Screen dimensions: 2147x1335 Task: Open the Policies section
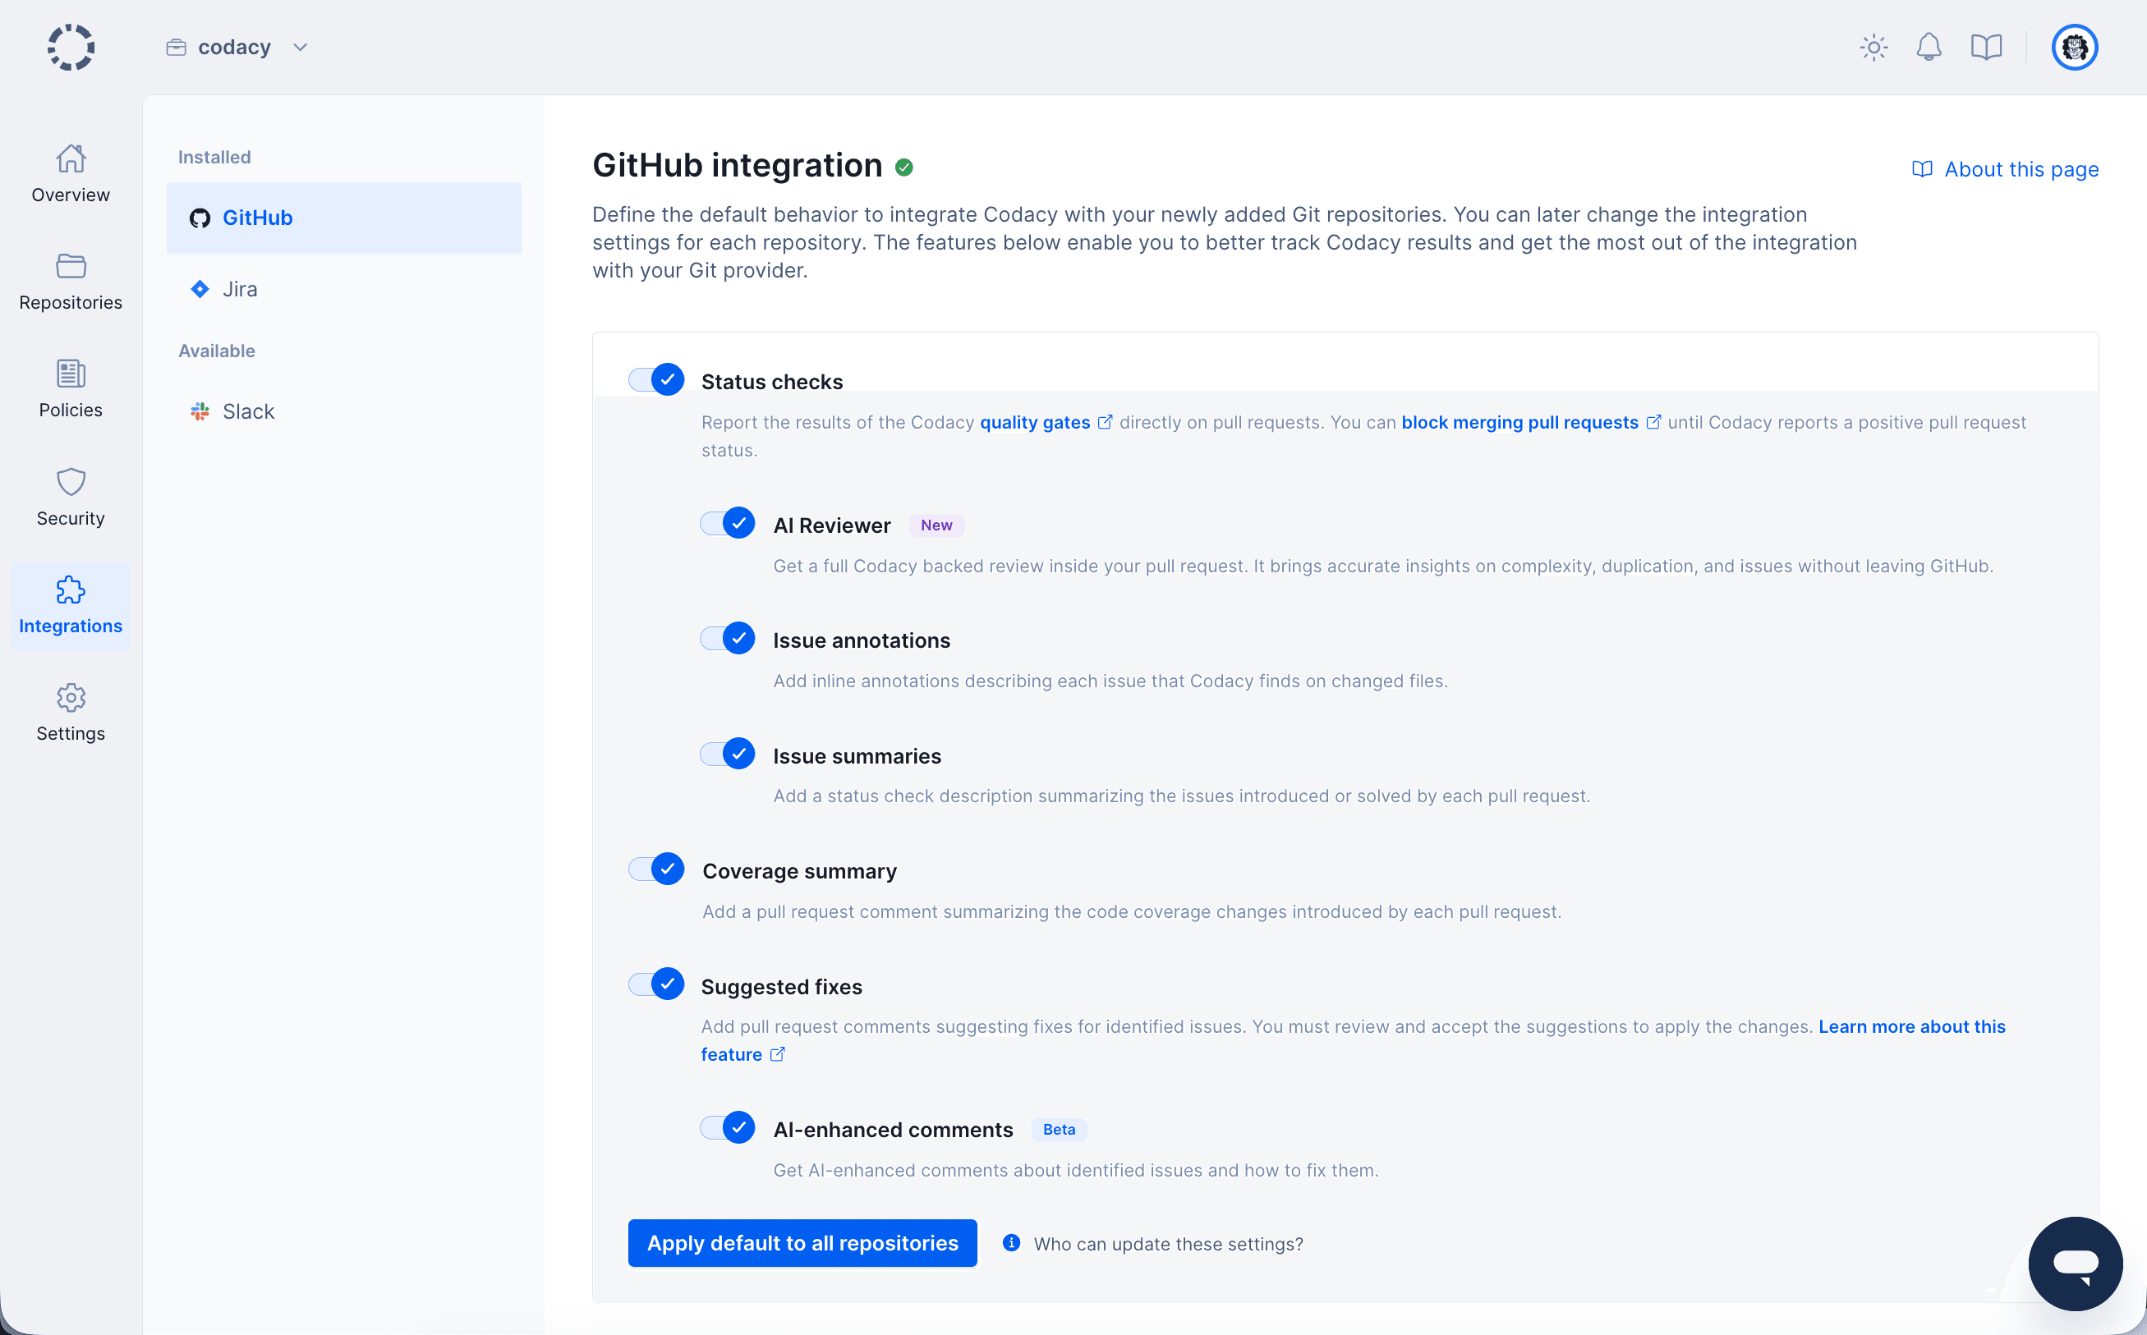click(71, 388)
